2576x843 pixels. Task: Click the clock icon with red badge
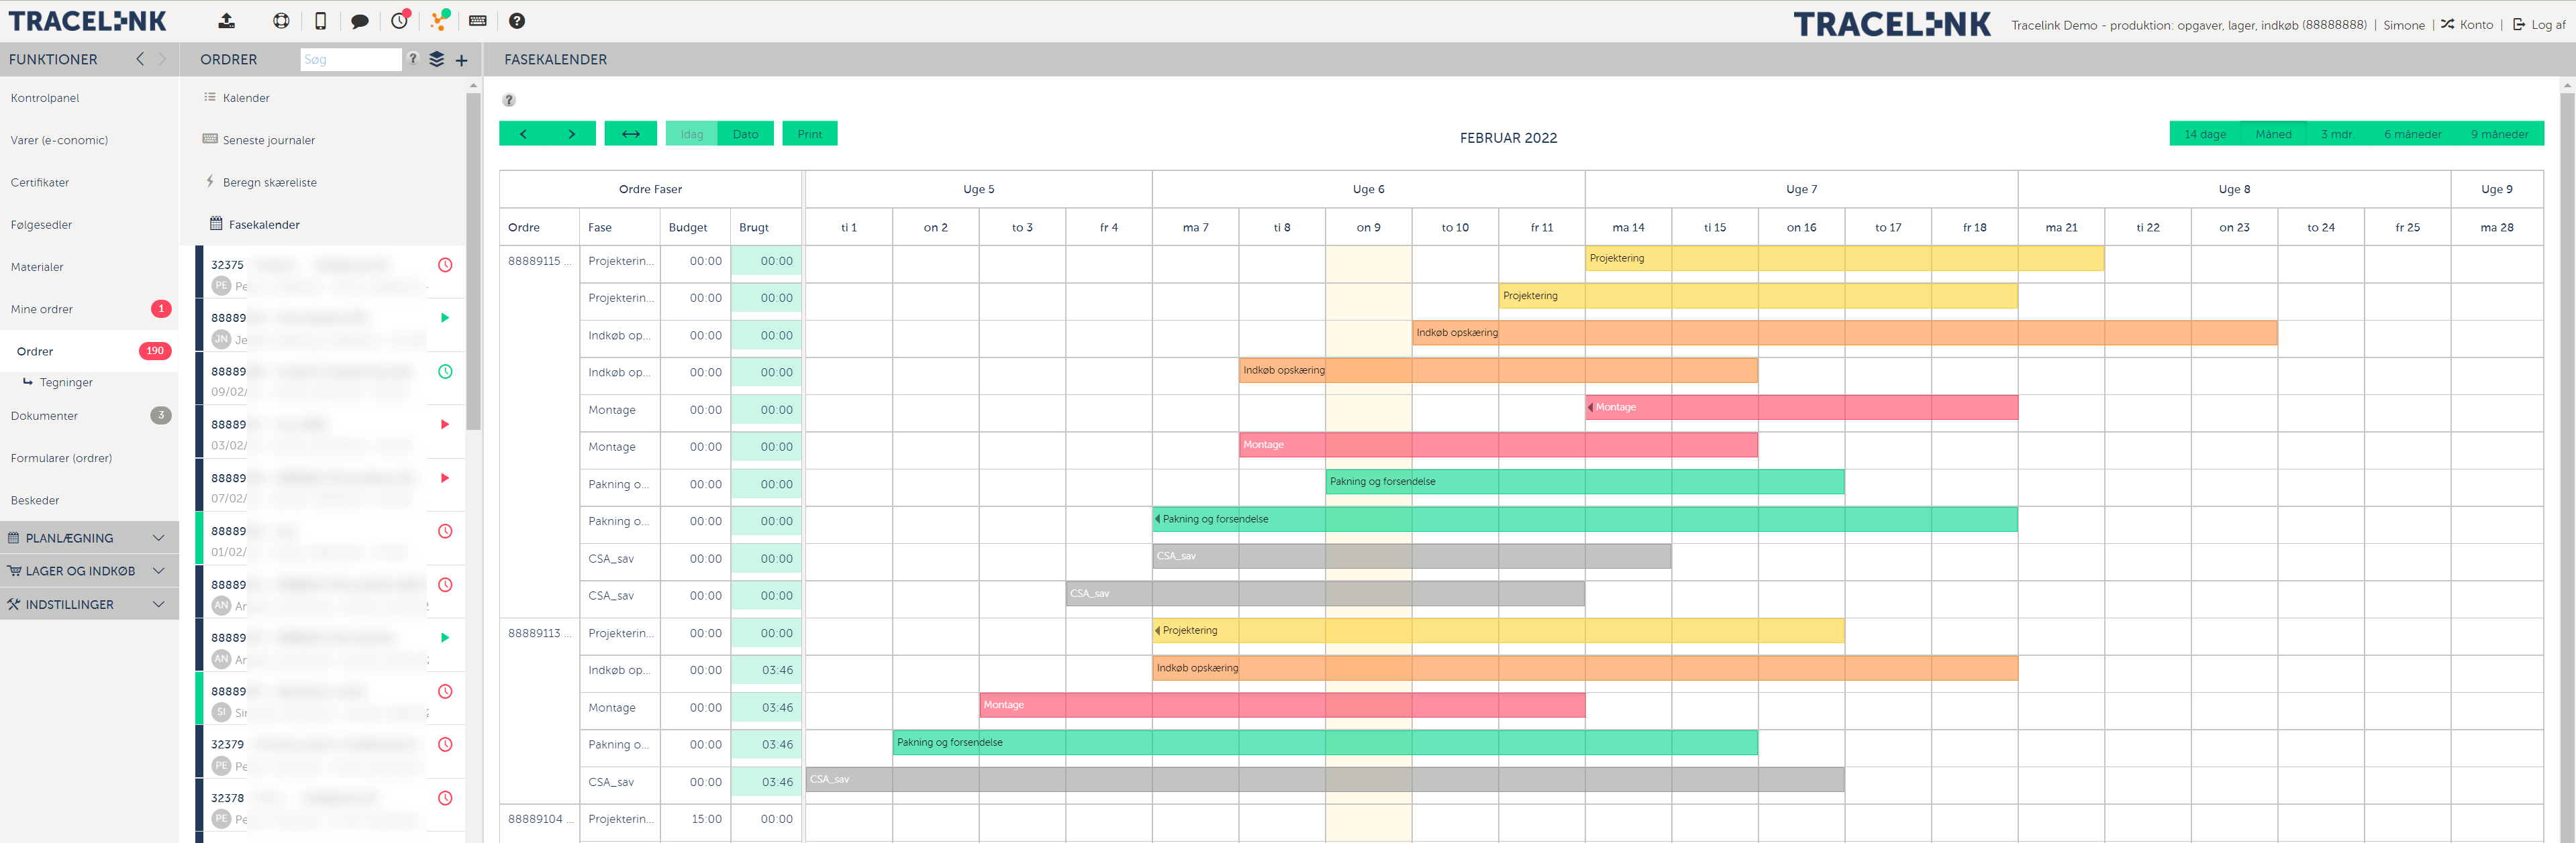400,21
